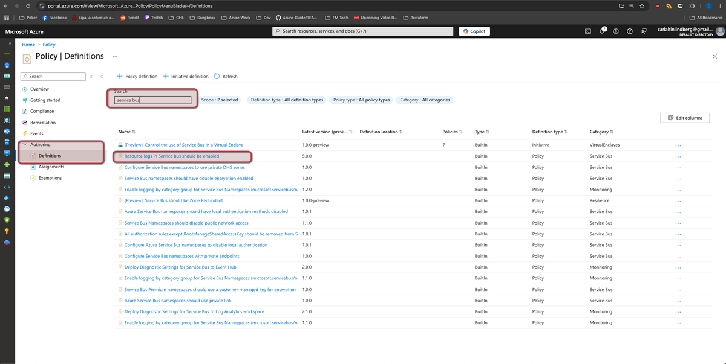Open the Reddit bookmark

[x=129, y=18]
